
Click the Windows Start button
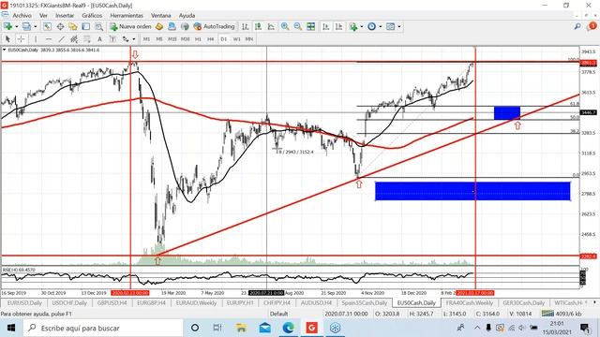click(x=11, y=328)
